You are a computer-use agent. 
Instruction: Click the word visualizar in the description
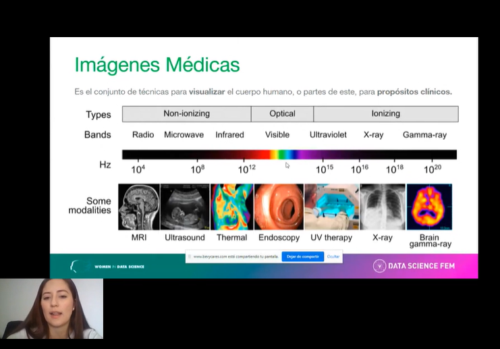[x=207, y=92]
